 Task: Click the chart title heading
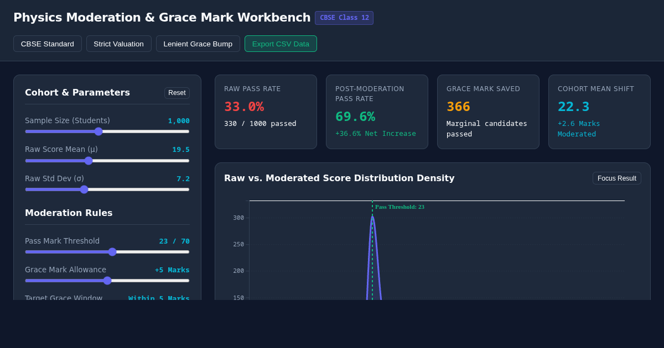(339, 178)
